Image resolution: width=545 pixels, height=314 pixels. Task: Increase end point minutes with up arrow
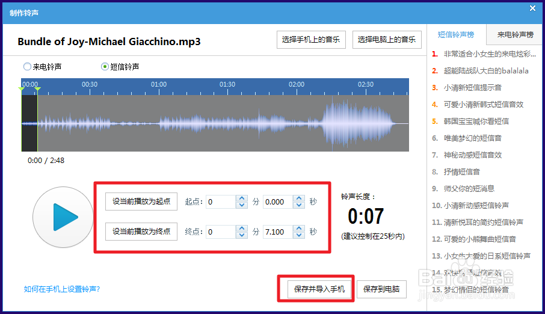coord(242,228)
